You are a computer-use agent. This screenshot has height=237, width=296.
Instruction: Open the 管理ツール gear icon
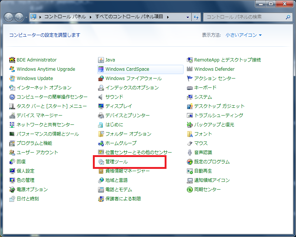click(101, 162)
